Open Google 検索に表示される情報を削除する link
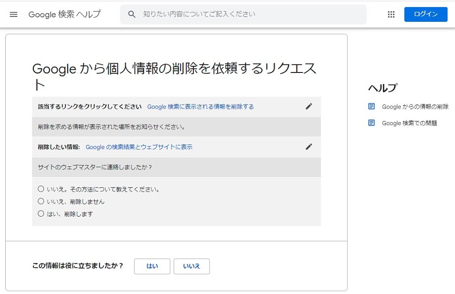455x294 pixels. pos(200,107)
